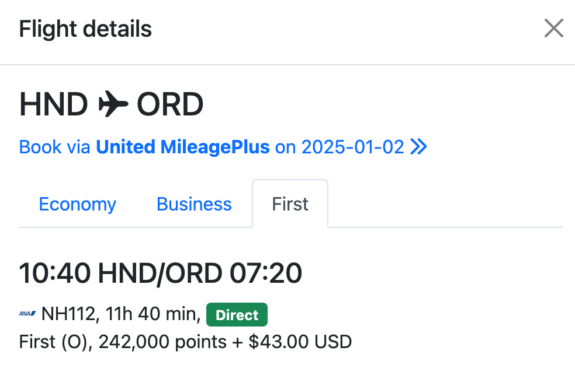Open the United MileagePlus booking link
Screen dimensions: 575x372
coord(182,147)
